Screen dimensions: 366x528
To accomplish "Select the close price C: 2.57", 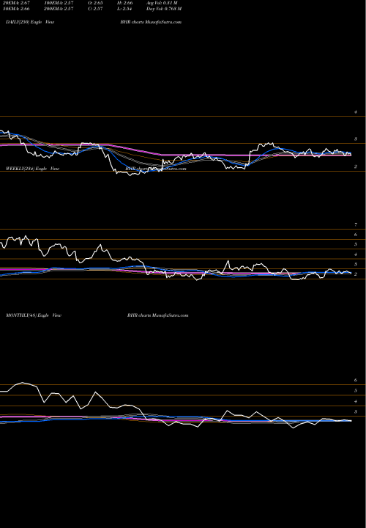I will point(95,9).
